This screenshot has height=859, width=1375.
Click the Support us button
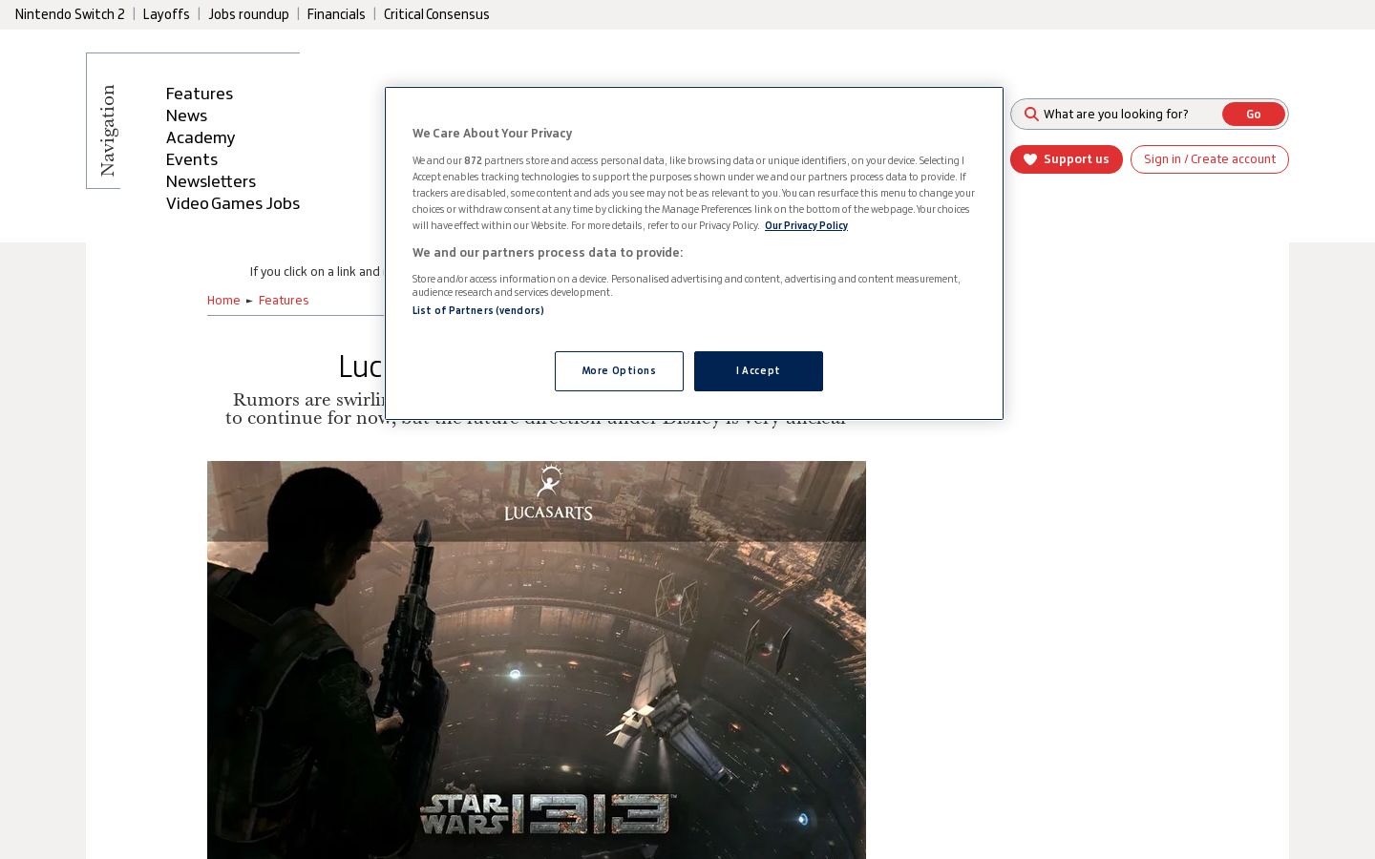coord(1067,159)
